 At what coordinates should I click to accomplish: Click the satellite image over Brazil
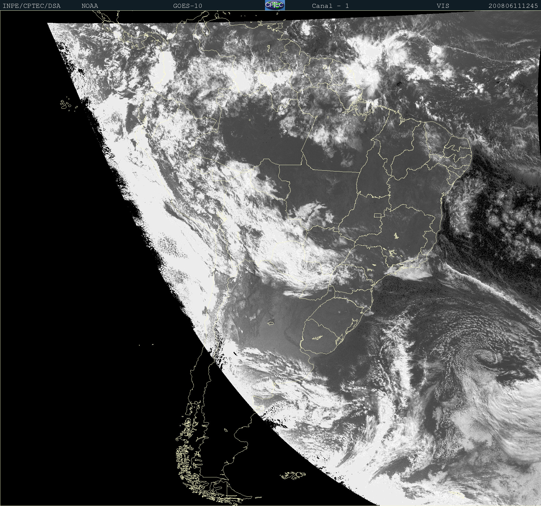(270, 258)
